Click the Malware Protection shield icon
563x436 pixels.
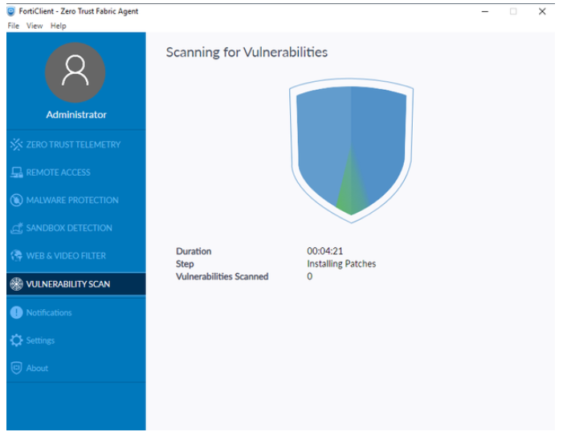click(17, 200)
